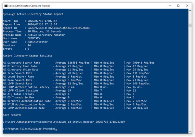Click 'AD LDAP Authentication Latency' row label
Screen dimensions: 195x137
pyautogui.click(x=26, y=87)
